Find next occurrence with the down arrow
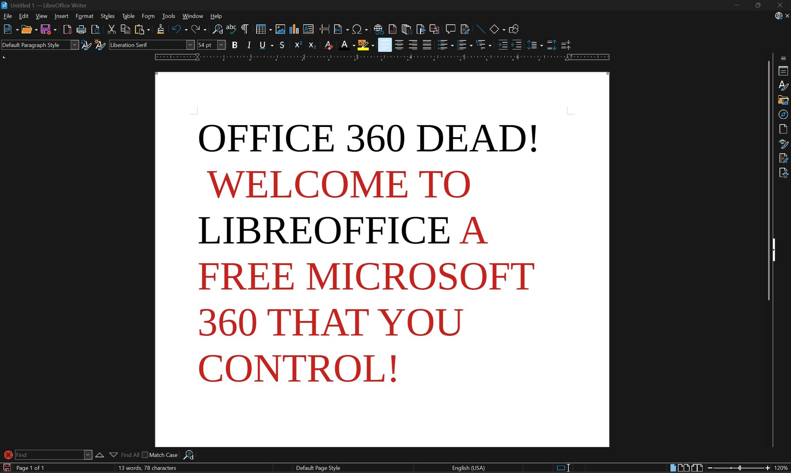 113,455
